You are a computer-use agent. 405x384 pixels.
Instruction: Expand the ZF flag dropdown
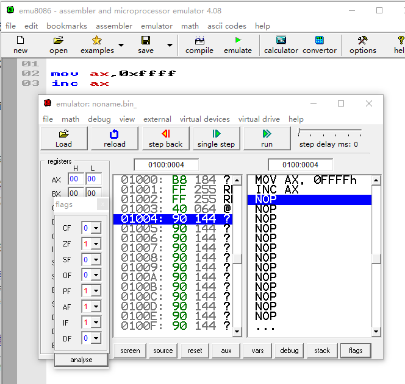pyautogui.click(x=96, y=244)
